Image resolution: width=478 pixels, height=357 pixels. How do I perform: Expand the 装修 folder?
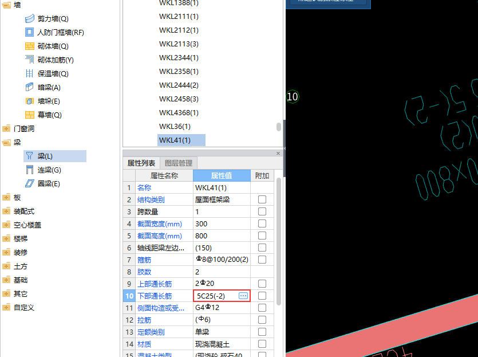point(6,252)
